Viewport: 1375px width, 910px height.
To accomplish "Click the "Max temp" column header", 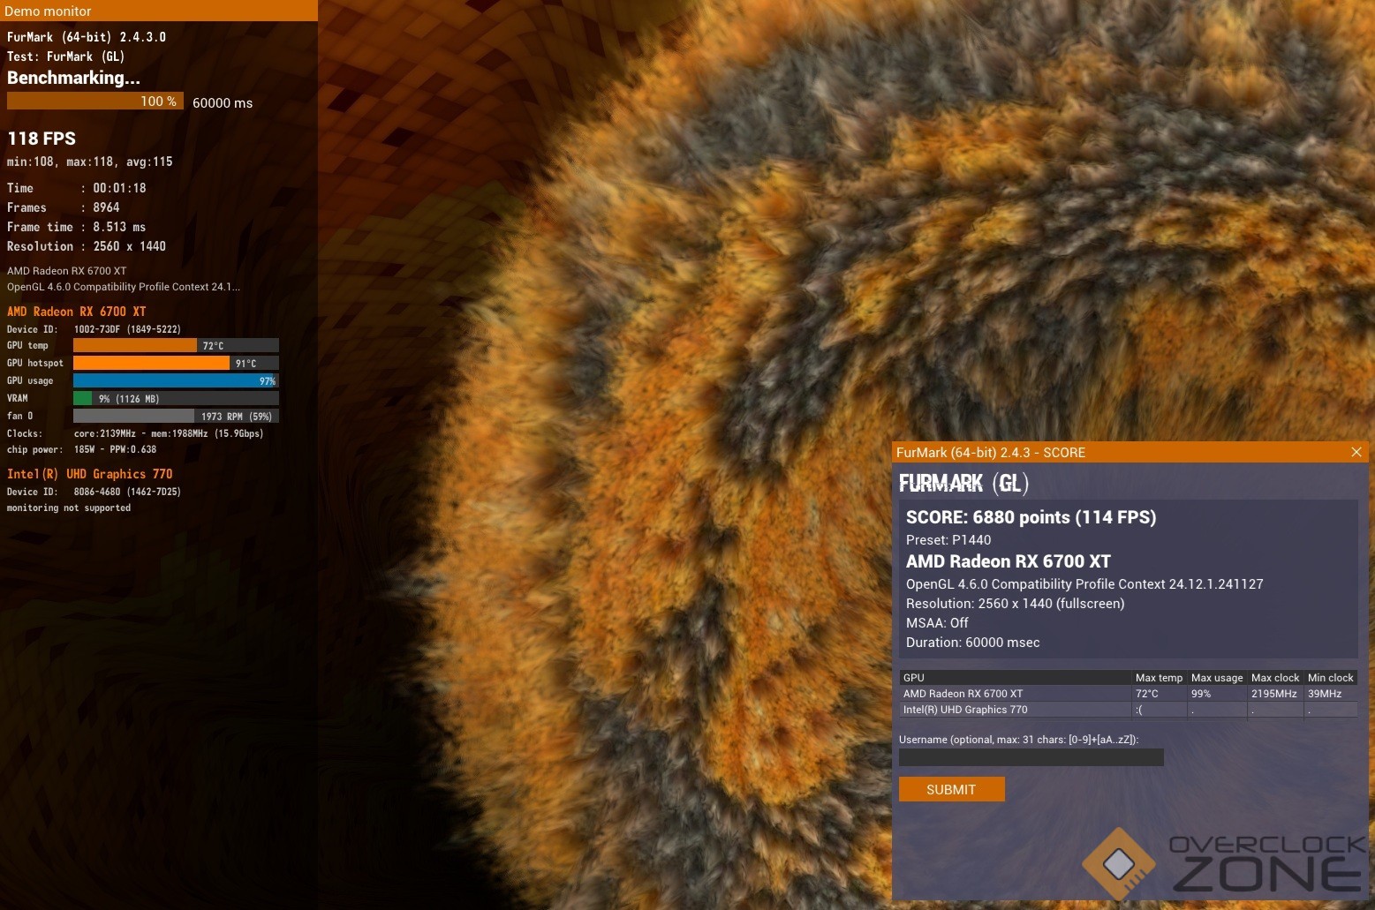I will pyautogui.click(x=1159, y=678).
